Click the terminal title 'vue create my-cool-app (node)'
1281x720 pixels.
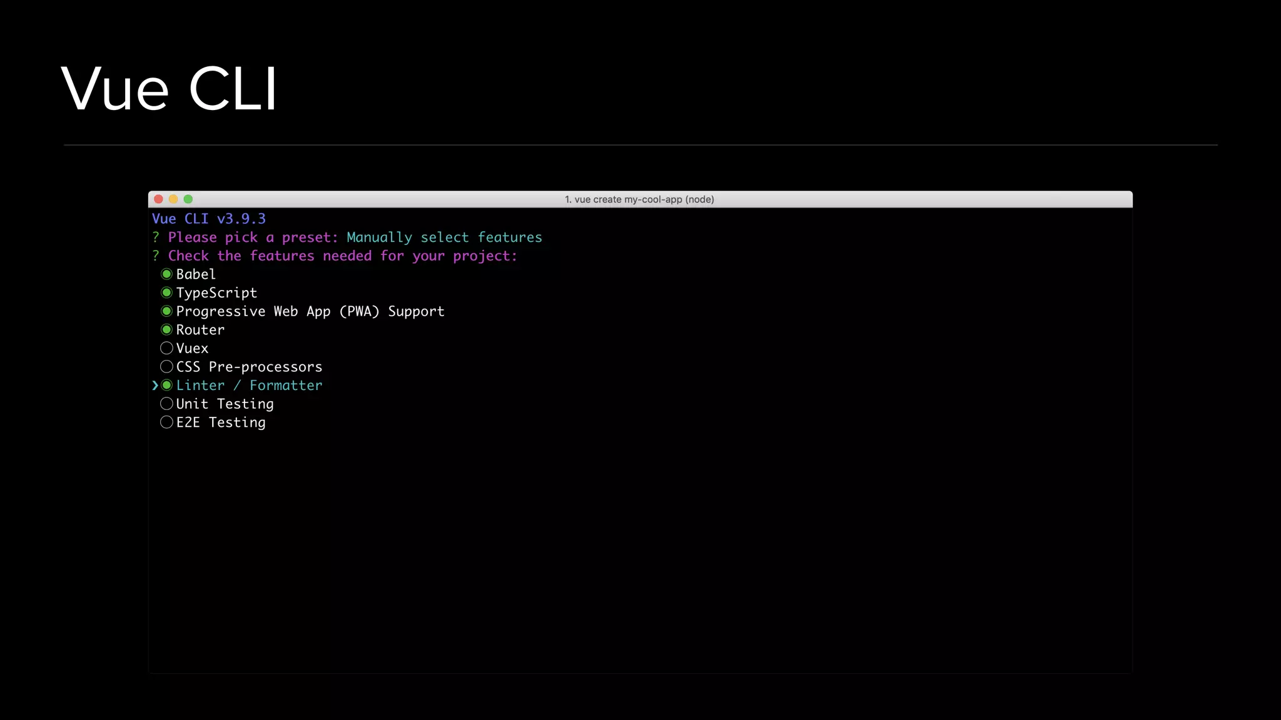[x=639, y=199]
